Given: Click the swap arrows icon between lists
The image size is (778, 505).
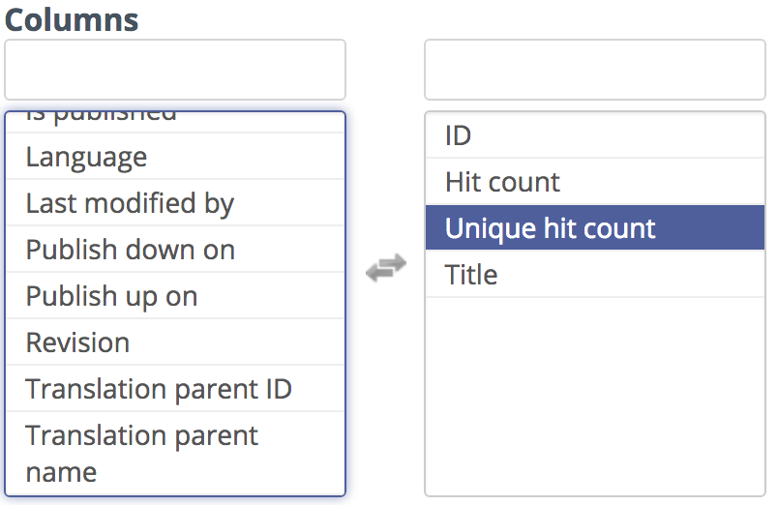Looking at the screenshot, I should (x=386, y=268).
